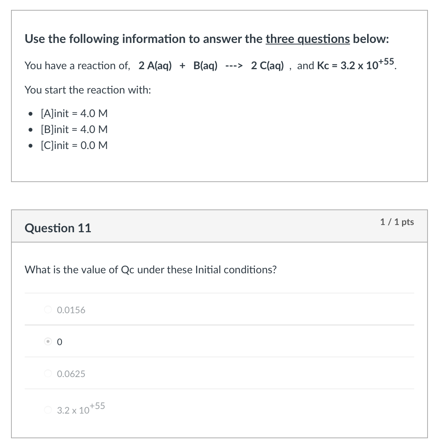Click the underlined text three questions
This screenshot has height=447, width=434.
(x=307, y=38)
